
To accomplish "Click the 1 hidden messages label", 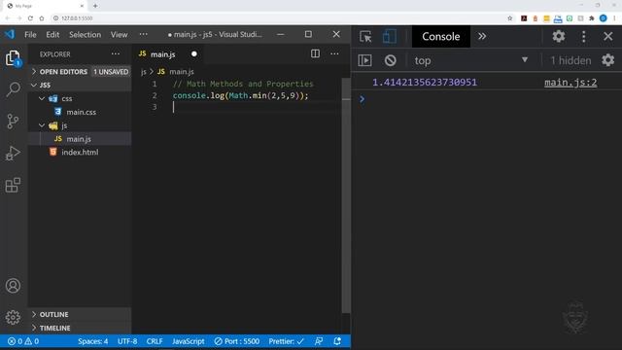I will [570, 60].
